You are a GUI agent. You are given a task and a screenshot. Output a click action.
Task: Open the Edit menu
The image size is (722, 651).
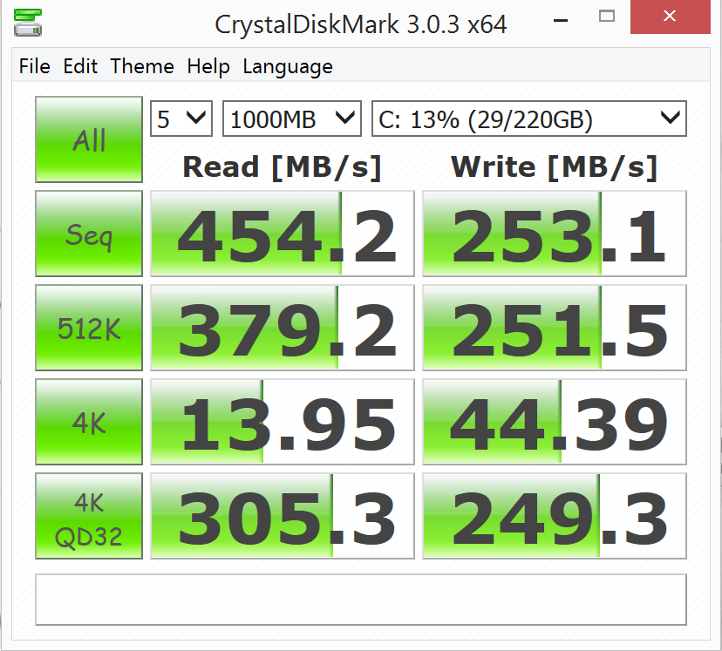[80, 66]
